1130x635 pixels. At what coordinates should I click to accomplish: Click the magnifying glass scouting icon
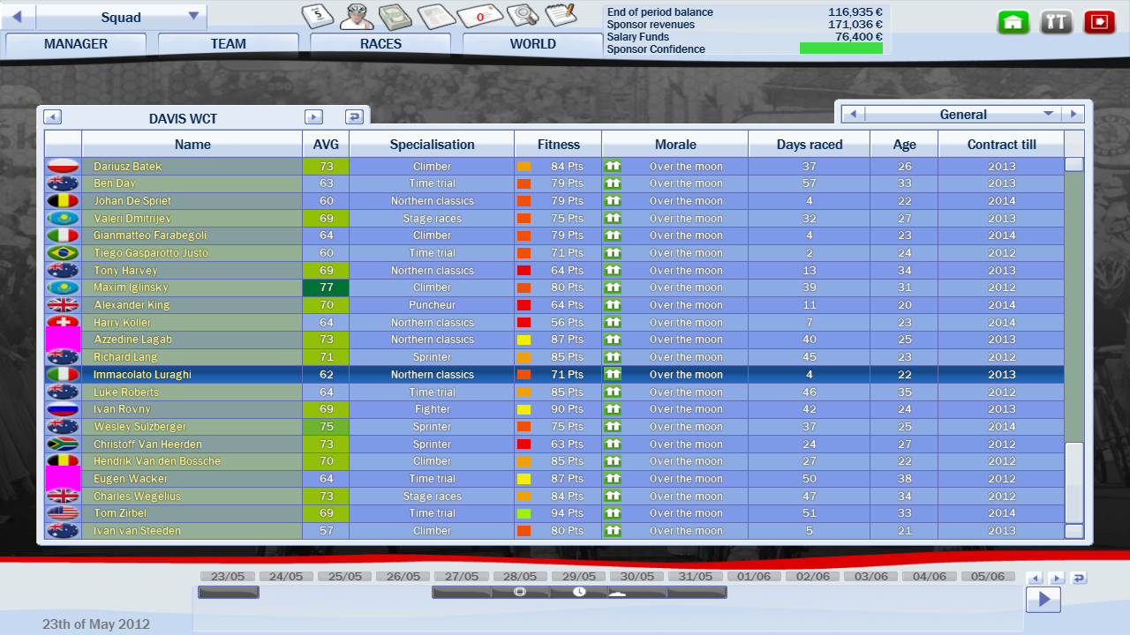[x=523, y=16]
